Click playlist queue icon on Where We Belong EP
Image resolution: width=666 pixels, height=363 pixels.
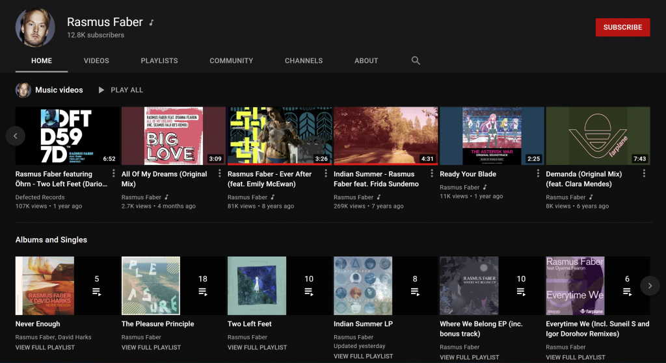pyautogui.click(x=521, y=292)
